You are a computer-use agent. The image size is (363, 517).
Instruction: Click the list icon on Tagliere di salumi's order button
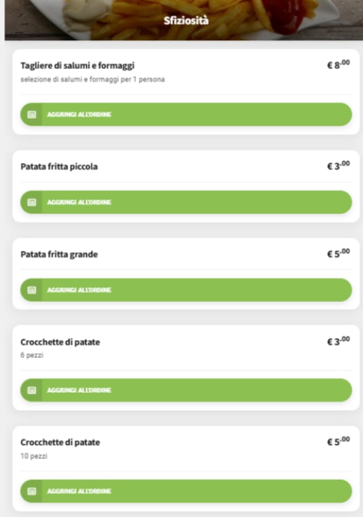(x=32, y=114)
